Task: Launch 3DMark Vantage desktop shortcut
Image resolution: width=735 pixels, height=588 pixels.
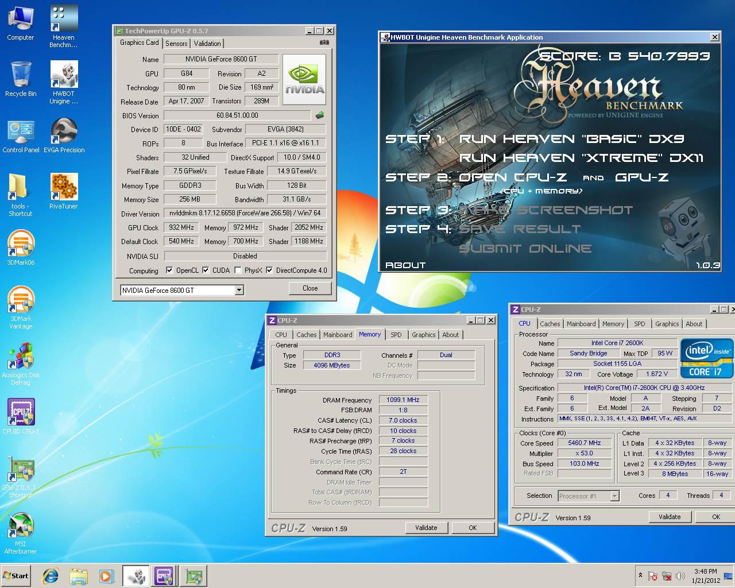Action: click(x=21, y=308)
